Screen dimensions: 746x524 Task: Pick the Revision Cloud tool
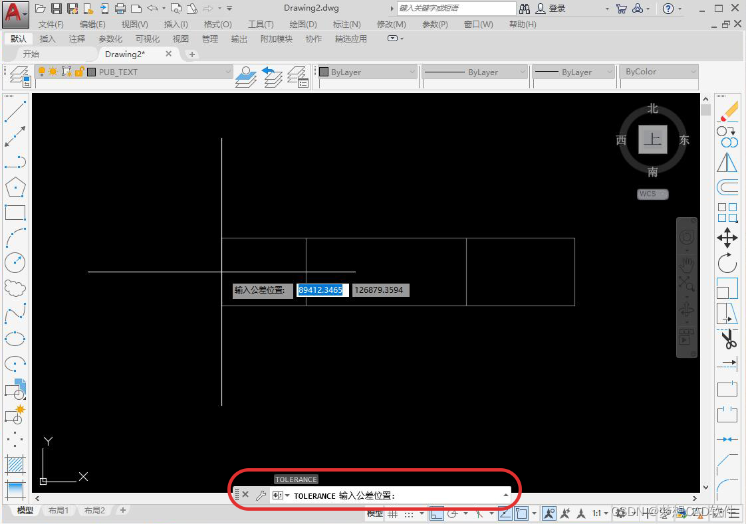(x=15, y=288)
